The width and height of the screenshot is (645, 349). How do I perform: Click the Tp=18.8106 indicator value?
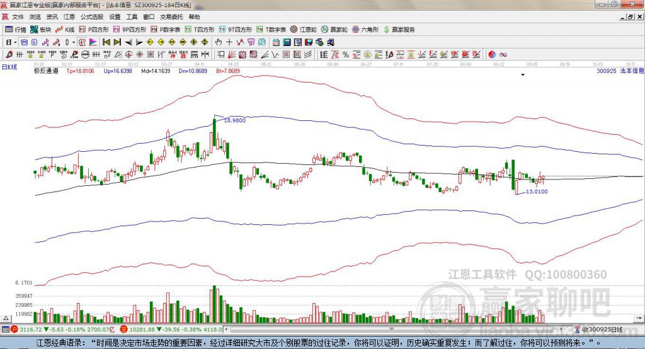[x=80, y=71]
